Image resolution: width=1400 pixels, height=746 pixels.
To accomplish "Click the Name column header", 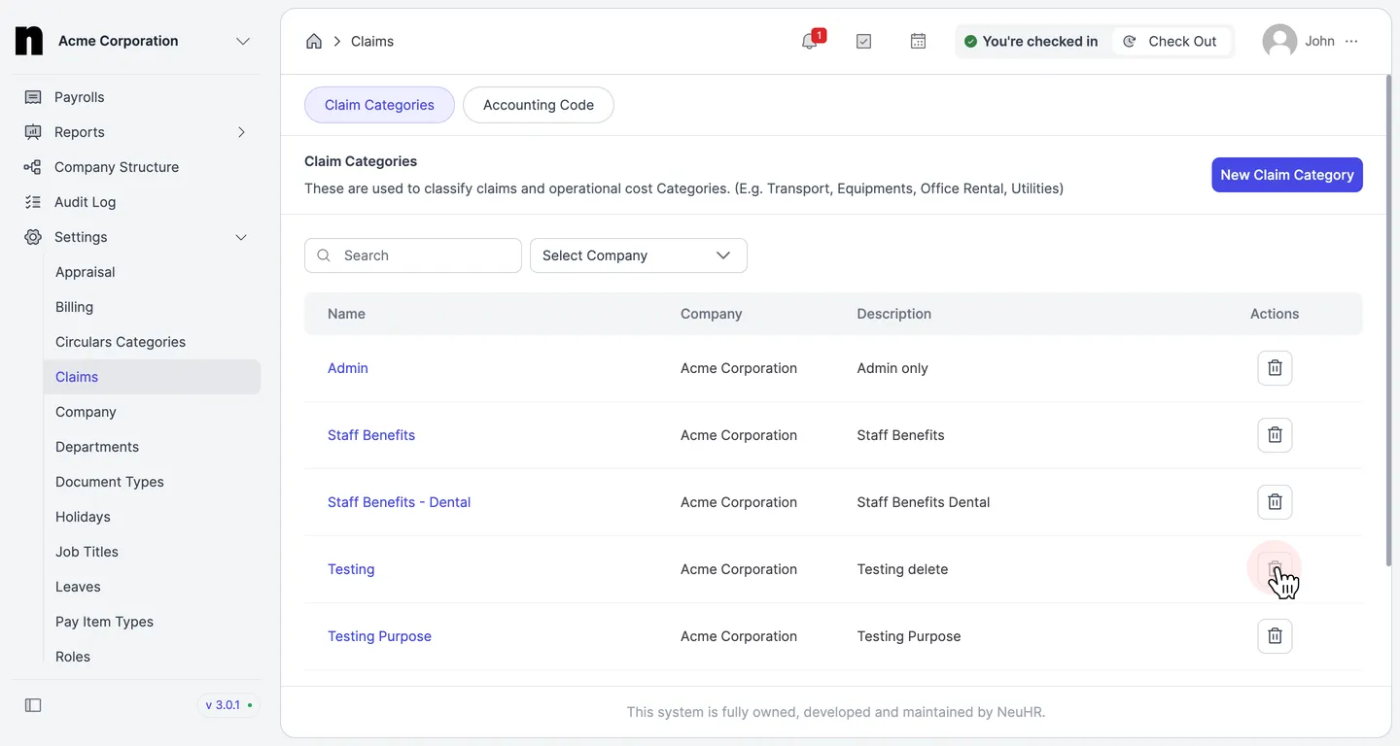I will (x=346, y=314).
